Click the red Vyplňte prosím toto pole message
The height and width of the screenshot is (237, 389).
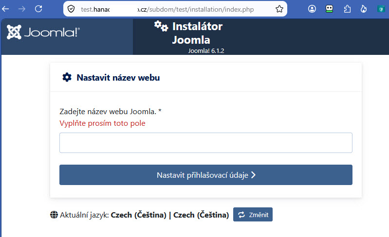pos(102,123)
